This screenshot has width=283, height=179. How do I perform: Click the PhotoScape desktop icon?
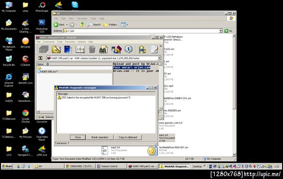42,7
